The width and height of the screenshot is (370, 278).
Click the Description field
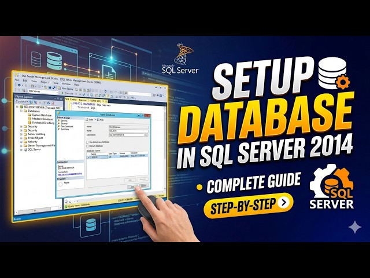(127, 135)
